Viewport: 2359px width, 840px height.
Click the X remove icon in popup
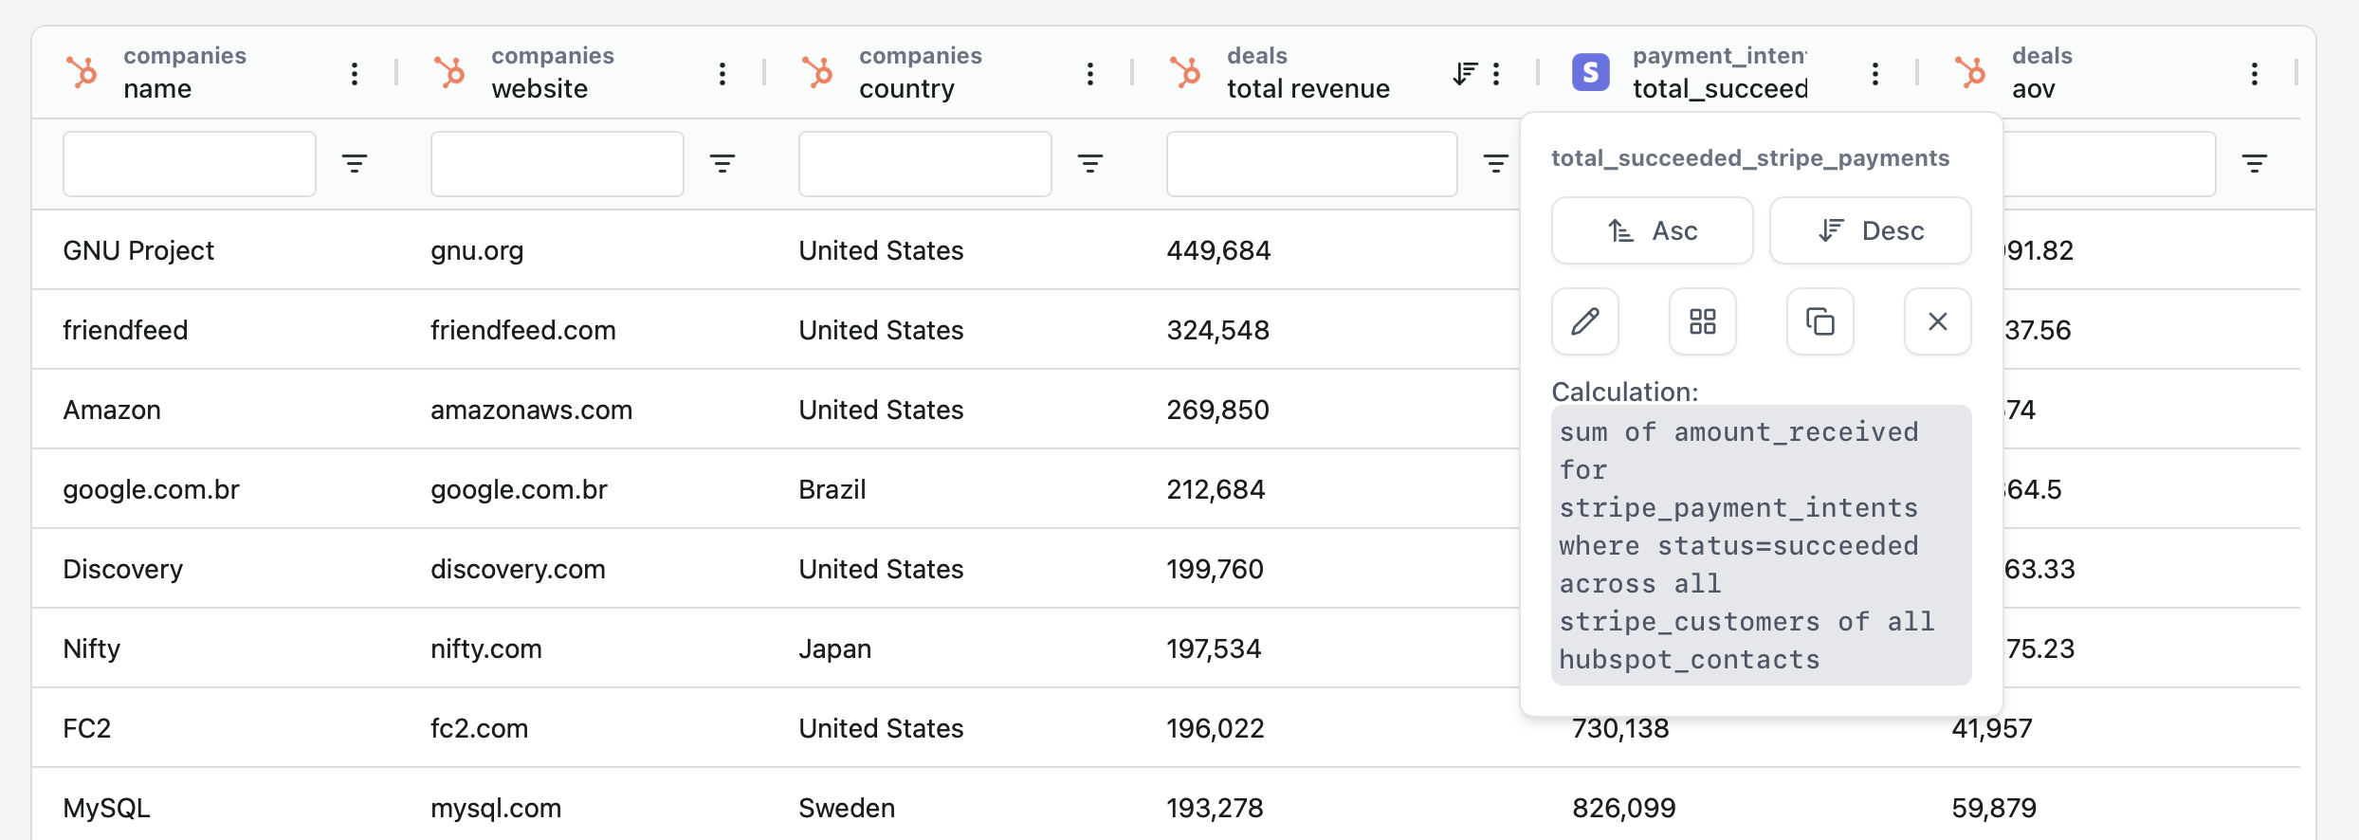tap(1937, 321)
